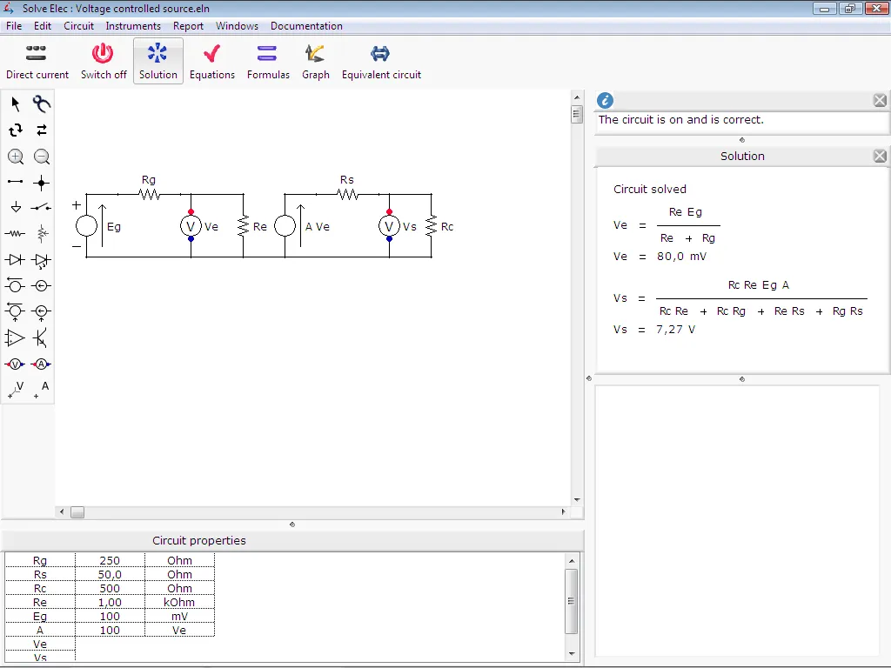This screenshot has width=891, height=668.
Task: Pick the resistor component tool
Action: [x=14, y=233]
